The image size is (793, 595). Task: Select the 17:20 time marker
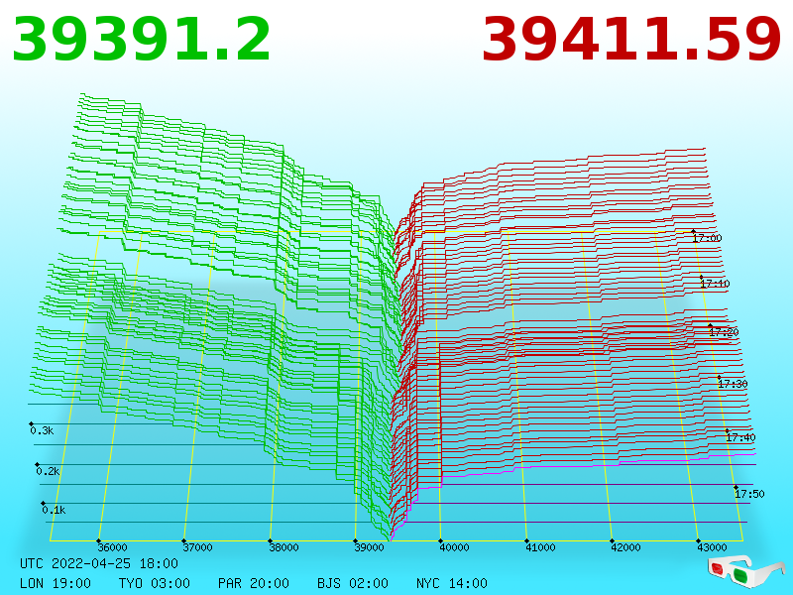point(724,332)
